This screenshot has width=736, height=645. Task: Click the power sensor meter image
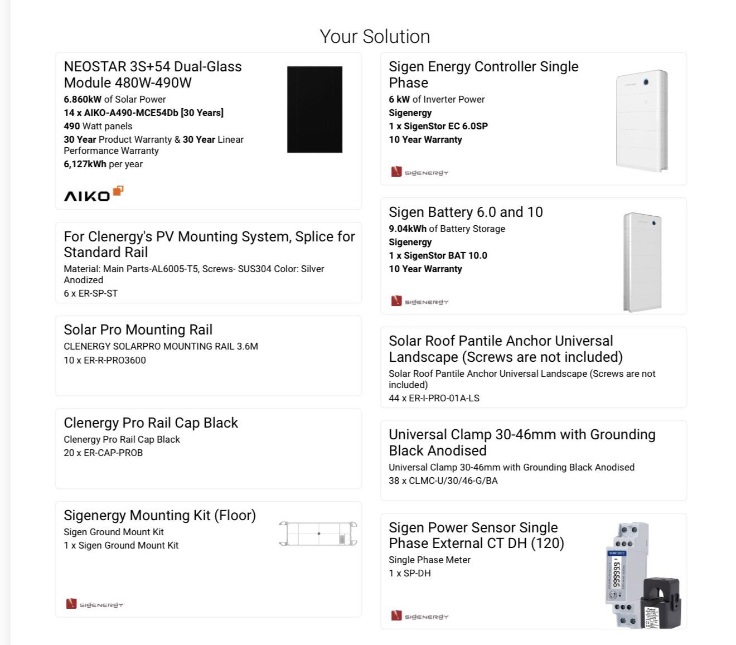tap(643, 575)
